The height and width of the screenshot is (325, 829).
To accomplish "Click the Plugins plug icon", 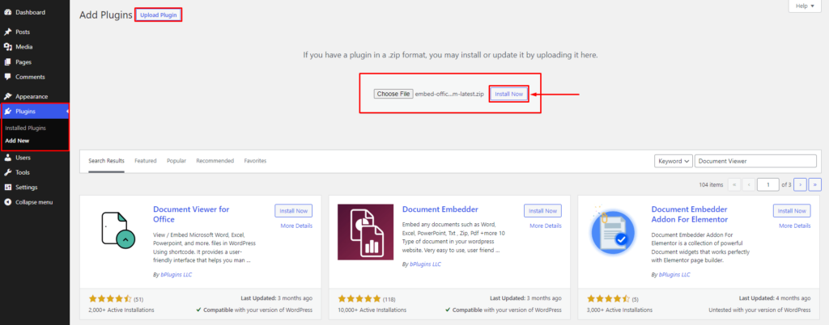I will [x=7, y=112].
